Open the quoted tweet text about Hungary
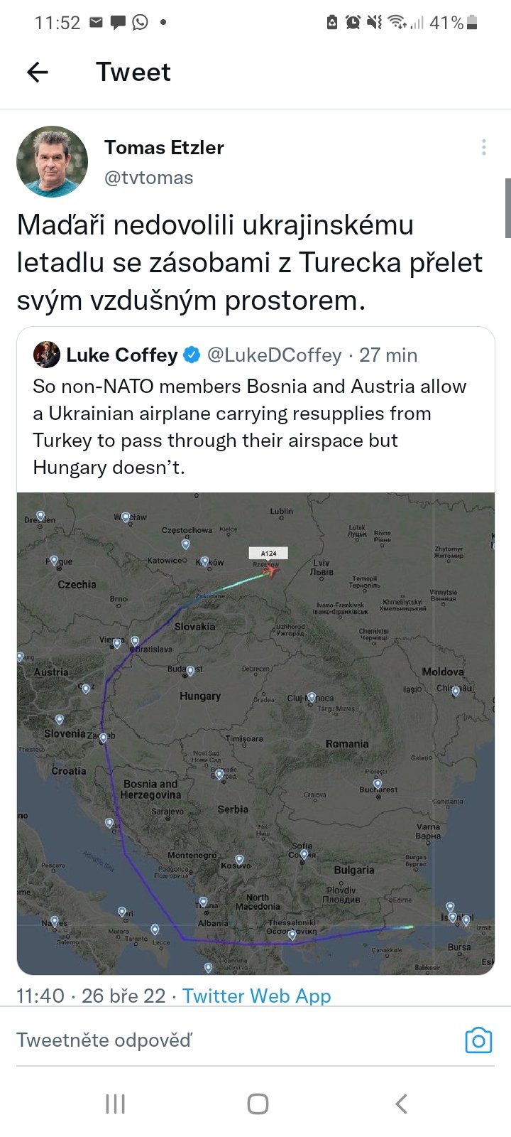Screen dimensions: 511x1137 click(x=249, y=426)
